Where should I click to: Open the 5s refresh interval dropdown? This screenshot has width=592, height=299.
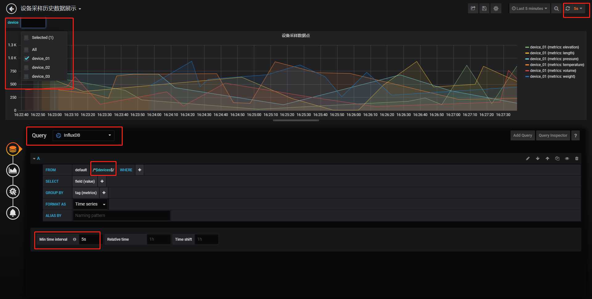click(578, 9)
